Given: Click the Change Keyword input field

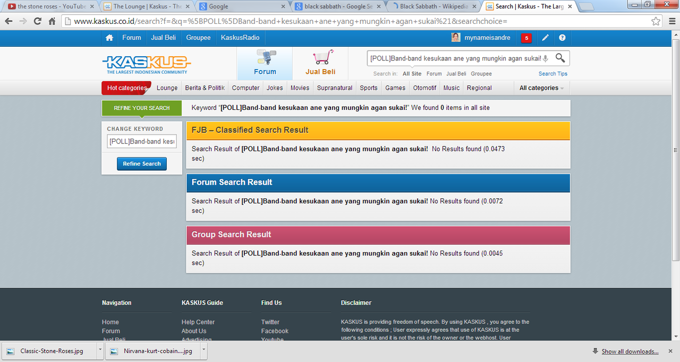Looking at the screenshot, I should click(x=142, y=142).
